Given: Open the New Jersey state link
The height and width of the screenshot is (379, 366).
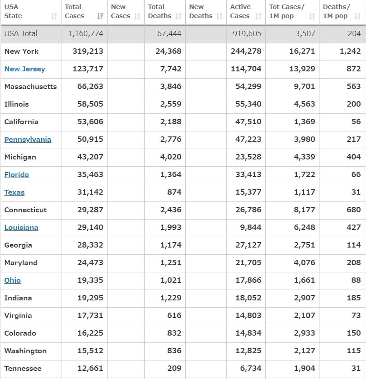Looking at the screenshot, I should point(25,69).
